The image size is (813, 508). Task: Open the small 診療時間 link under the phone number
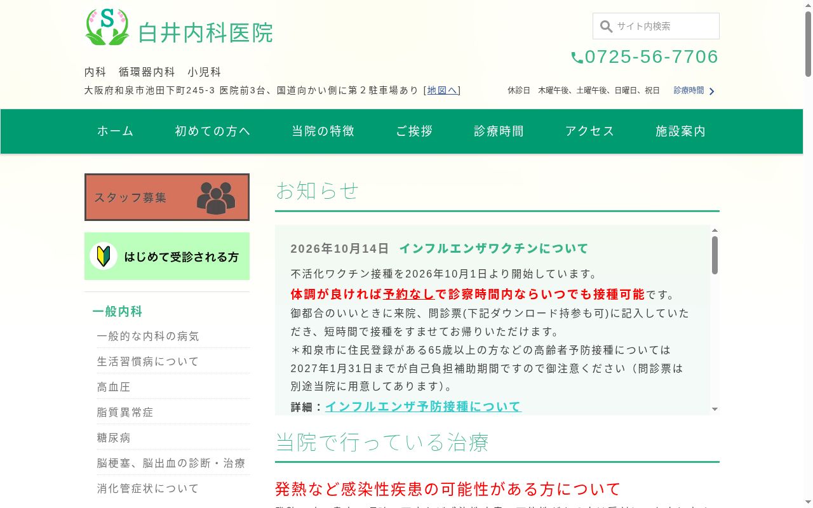tap(689, 91)
